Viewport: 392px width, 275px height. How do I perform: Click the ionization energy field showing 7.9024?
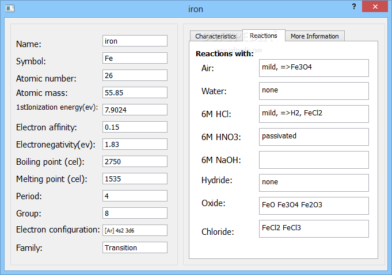tap(135, 110)
